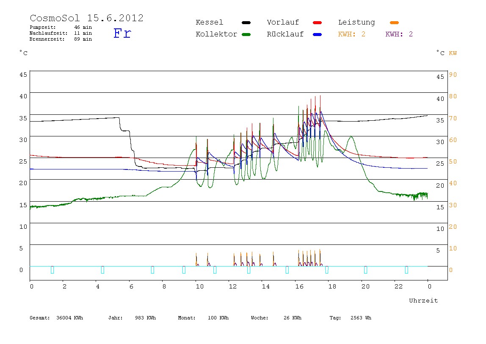Click the "22" hour tick on time axis

pyautogui.click(x=399, y=287)
